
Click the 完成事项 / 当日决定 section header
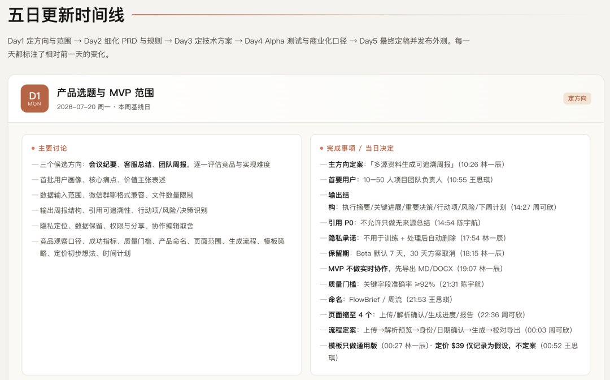click(x=357, y=148)
